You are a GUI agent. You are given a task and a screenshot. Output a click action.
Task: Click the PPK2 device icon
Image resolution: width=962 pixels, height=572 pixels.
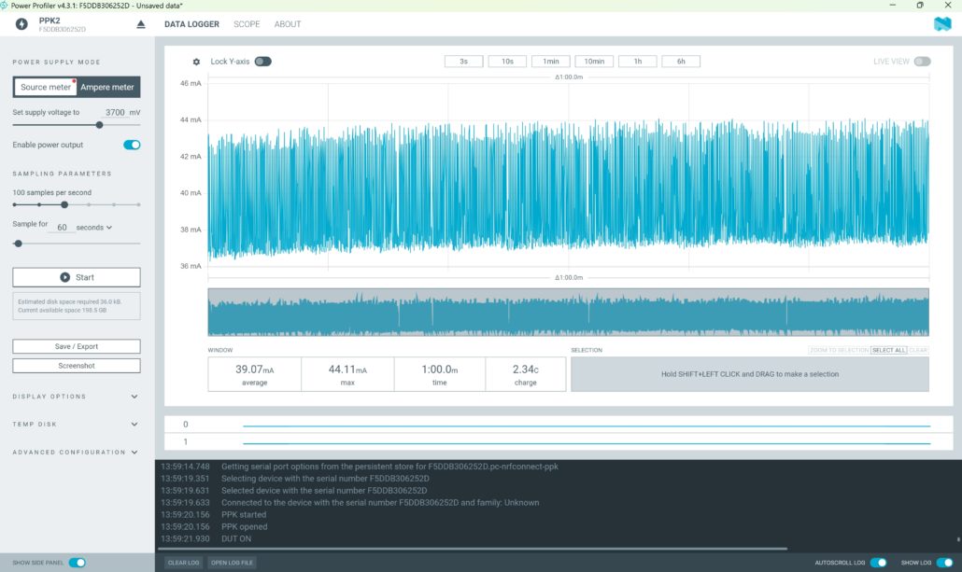pos(21,24)
